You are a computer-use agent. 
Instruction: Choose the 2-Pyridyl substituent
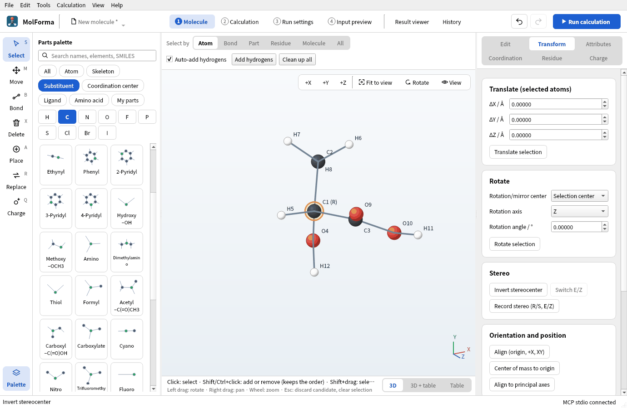(127, 165)
